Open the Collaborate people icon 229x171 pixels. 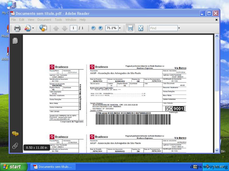click(28, 28)
